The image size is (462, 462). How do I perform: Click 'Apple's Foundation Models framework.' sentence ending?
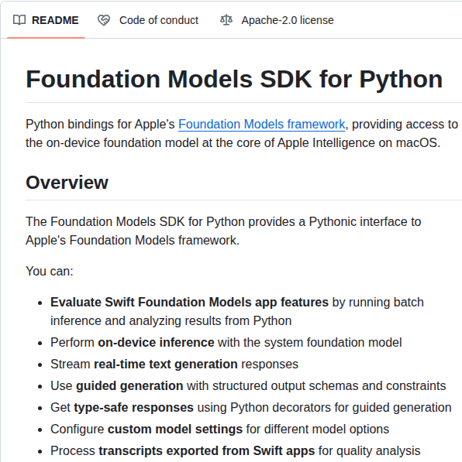[133, 241]
